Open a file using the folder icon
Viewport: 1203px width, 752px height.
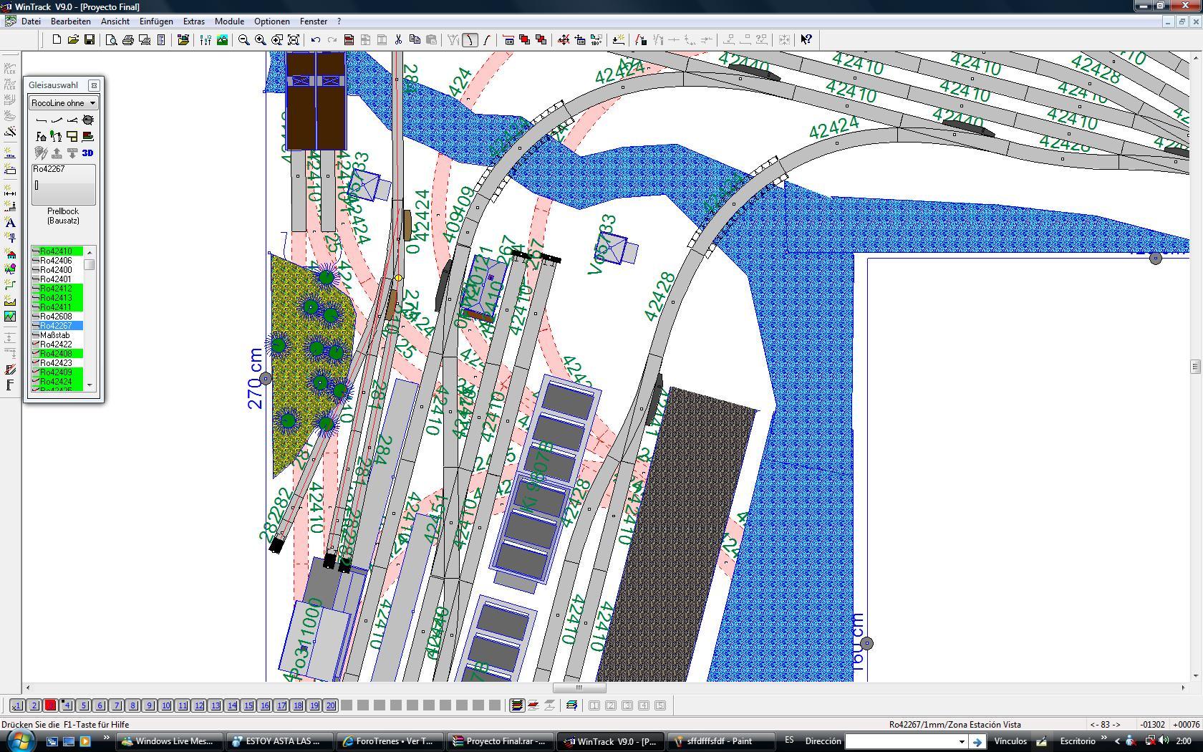[73, 40]
